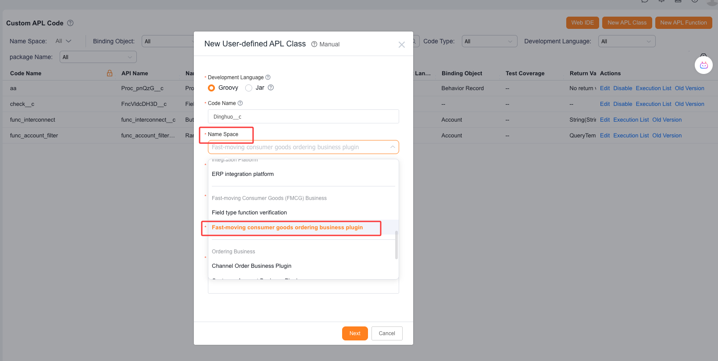Click the help icon beside Development Language
Viewport: 718px width, 361px height.
pyautogui.click(x=268, y=77)
